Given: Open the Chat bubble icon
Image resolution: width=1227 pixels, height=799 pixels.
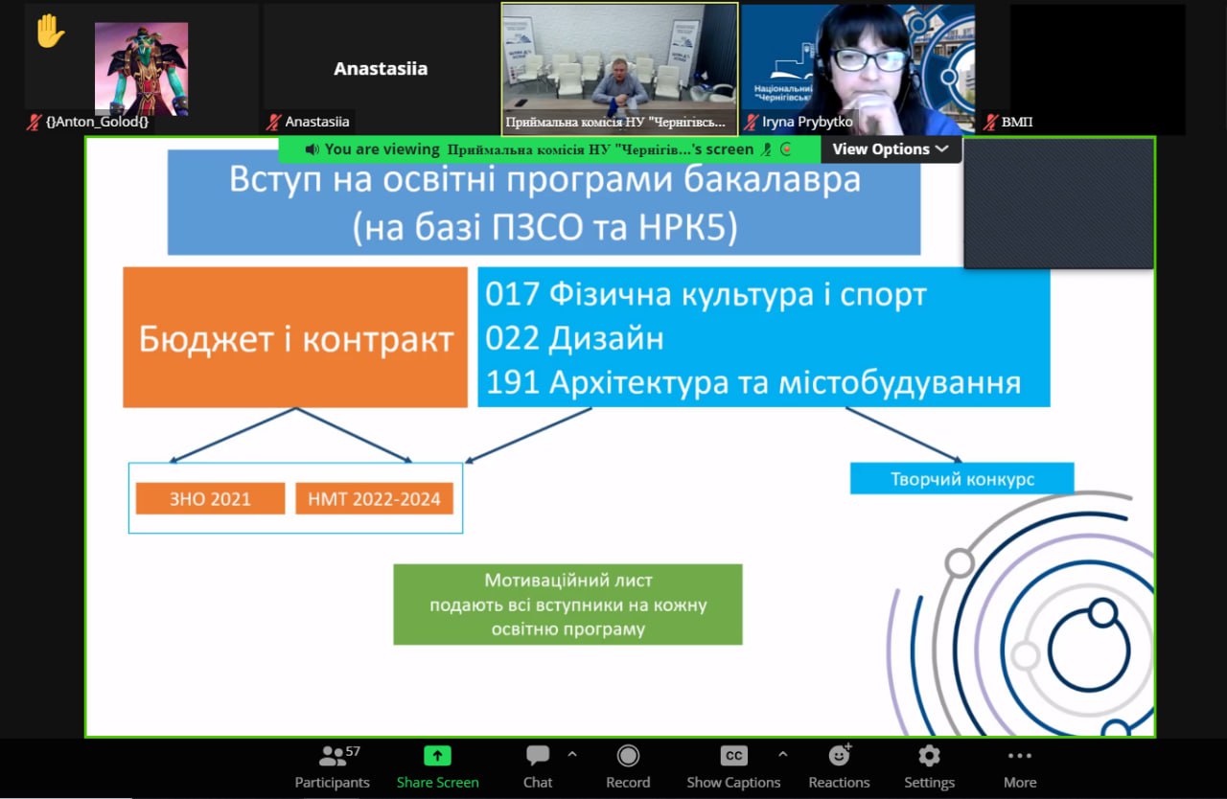Looking at the screenshot, I should pyautogui.click(x=538, y=756).
